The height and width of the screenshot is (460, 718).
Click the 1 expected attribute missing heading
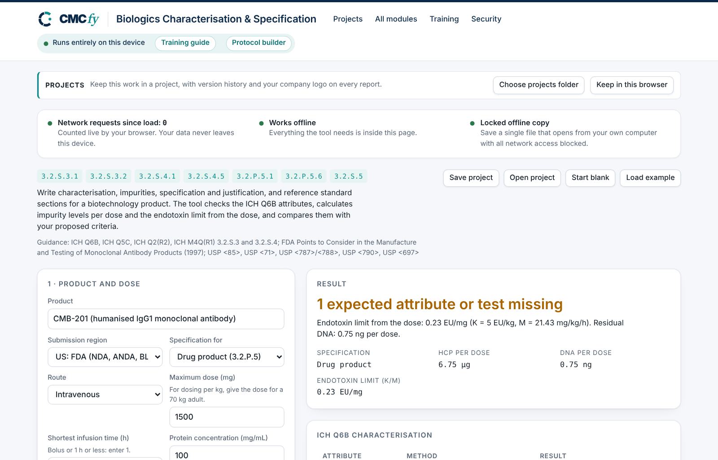(x=440, y=304)
